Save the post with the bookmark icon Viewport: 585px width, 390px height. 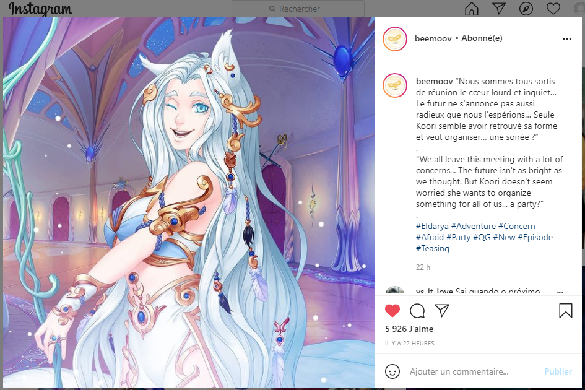tap(566, 311)
